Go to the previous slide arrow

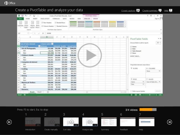(x=9, y=122)
